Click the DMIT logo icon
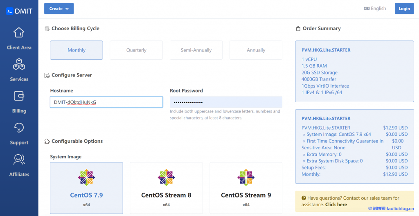 (x=9, y=11)
